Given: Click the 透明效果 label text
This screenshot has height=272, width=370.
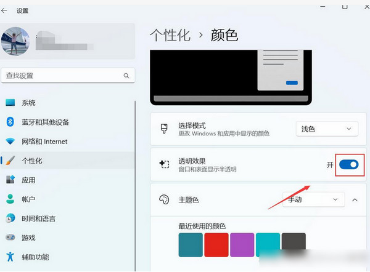Looking at the screenshot, I should point(192,161).
